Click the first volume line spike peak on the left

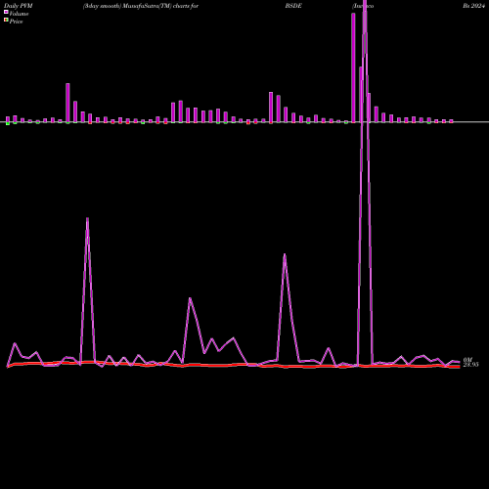point(87,218)
